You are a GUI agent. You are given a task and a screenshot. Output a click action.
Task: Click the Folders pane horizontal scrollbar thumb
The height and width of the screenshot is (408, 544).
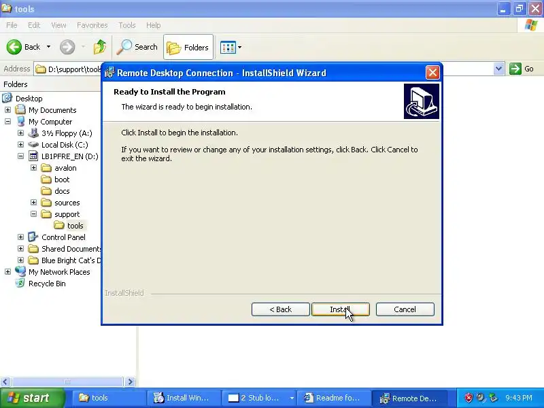67,381
